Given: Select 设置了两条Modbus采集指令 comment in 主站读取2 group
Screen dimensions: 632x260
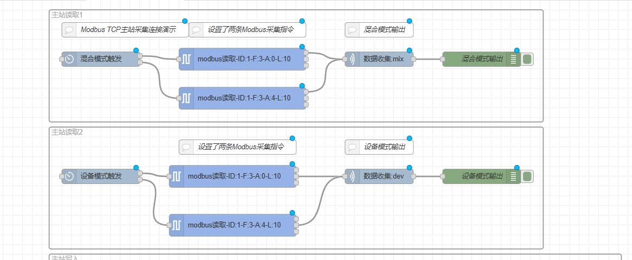Looking at the screenshot, I should [x=238, y=147].
